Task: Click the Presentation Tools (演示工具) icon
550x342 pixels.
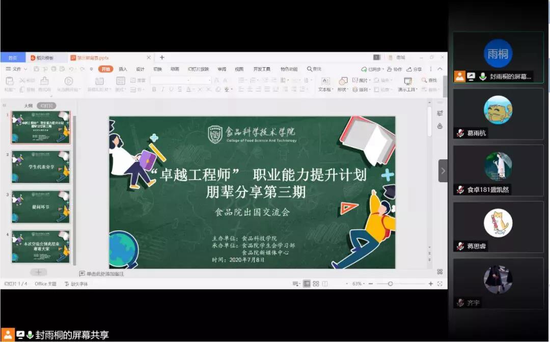Action: click(407, 81)
